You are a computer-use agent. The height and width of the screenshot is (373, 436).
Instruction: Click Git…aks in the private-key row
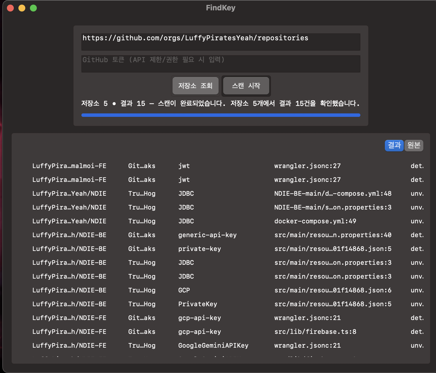coord(142,249)
